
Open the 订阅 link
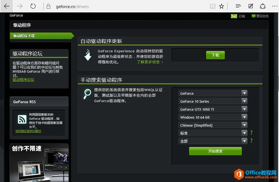[x=242, y=16]
